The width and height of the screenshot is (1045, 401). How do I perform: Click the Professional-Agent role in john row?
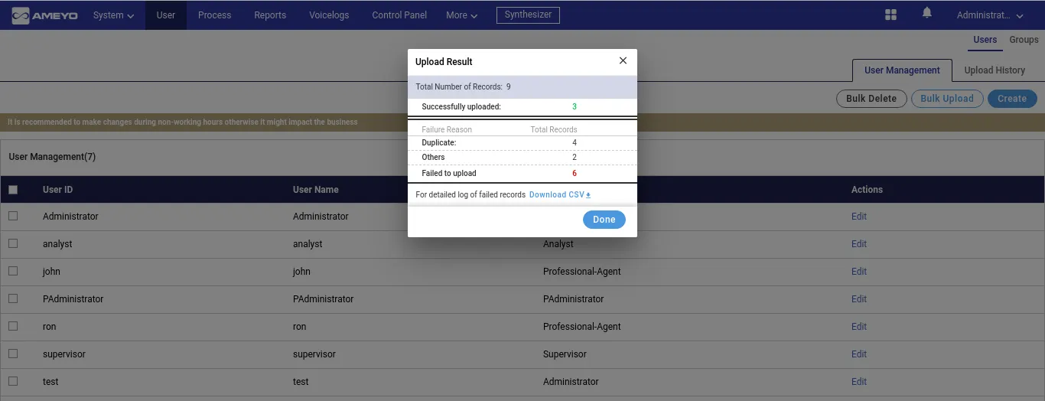tap(582, 272)
